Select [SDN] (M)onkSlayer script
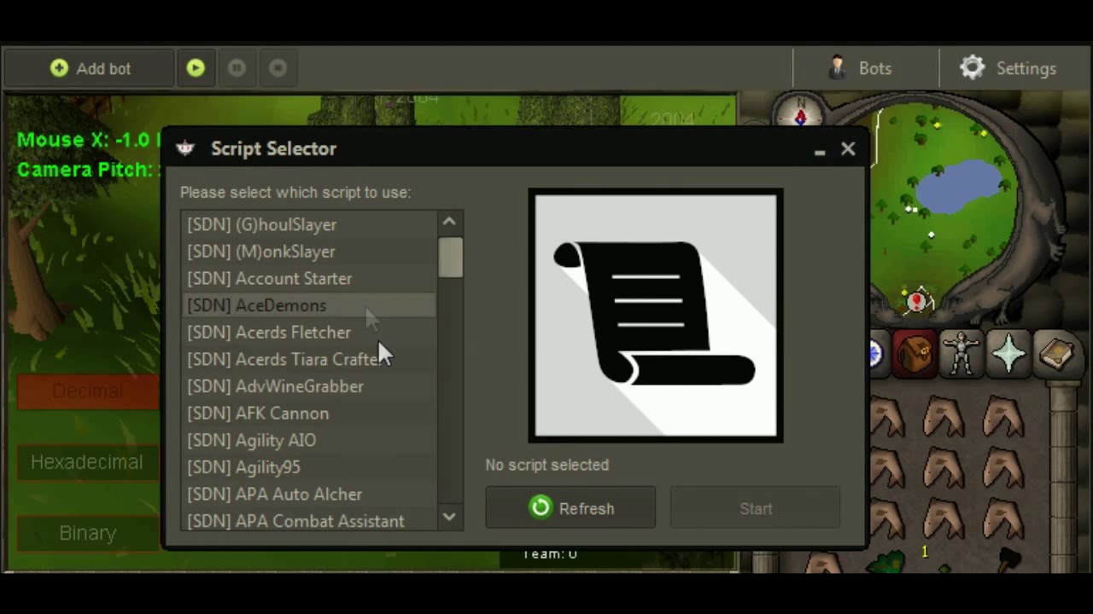Image resolution: width=1093 pixels, height=614 pixels. point(309,252)
